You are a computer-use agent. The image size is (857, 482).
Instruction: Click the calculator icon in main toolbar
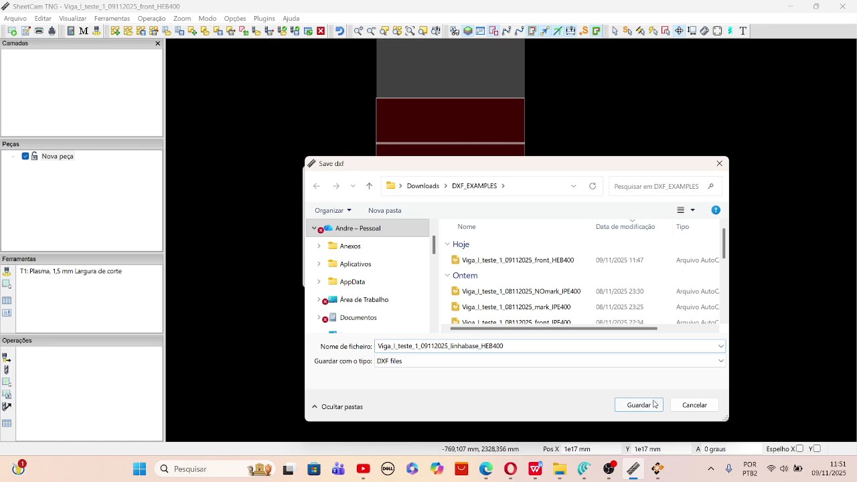(x=70, y=31)
